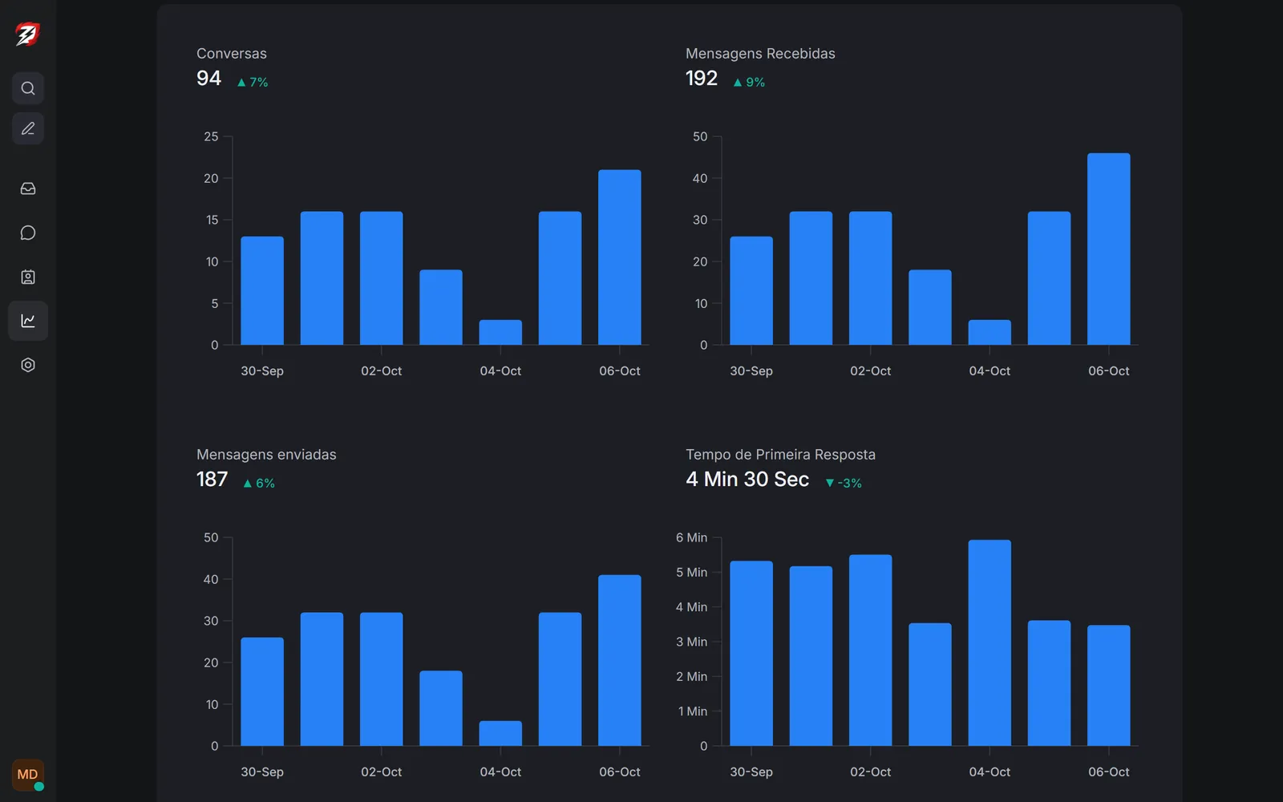
Task: Click the 6 Min y-axis label
Action: click(x=691, y=537)
